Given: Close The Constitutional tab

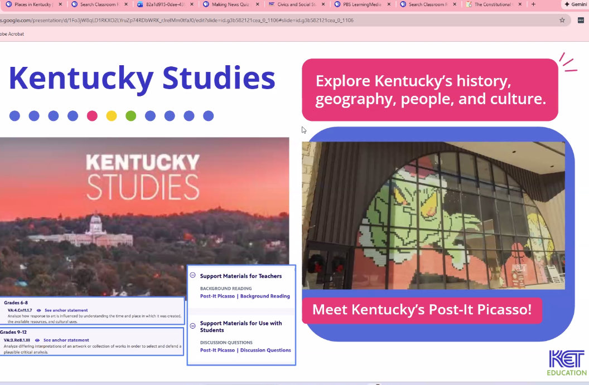Looking at the screenshot, I should click(520, 4).
